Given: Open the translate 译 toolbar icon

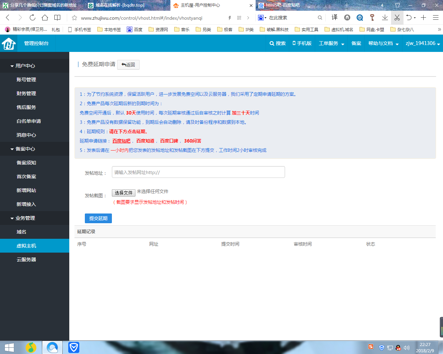Looking at the screenshot, I should click(334, 18).
